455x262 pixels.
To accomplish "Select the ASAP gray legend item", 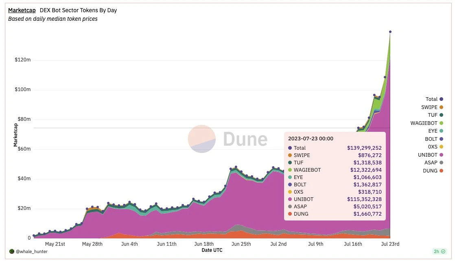I will (433, 163).
